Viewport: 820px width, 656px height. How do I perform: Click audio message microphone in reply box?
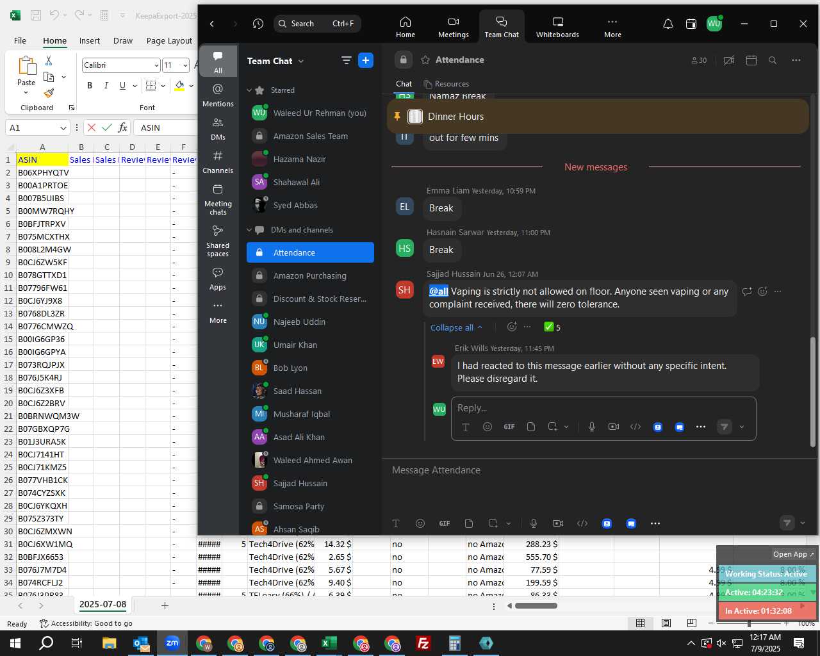point(592,427)
